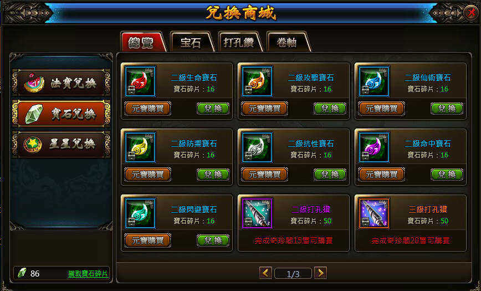Click the blue 二級仙術寶石 gem icon
Screen dimensions: 481x291
tap(374, 81)
